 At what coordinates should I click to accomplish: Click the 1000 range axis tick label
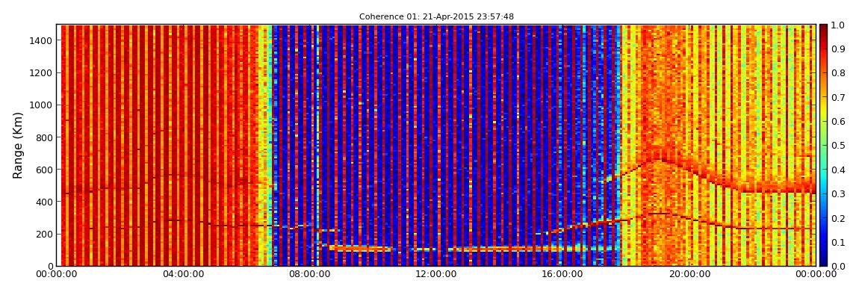pos(42,105)
